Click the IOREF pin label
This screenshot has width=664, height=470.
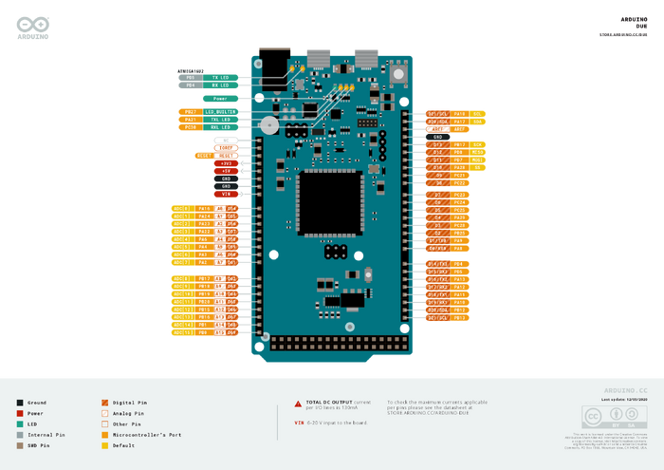[226, 148]
